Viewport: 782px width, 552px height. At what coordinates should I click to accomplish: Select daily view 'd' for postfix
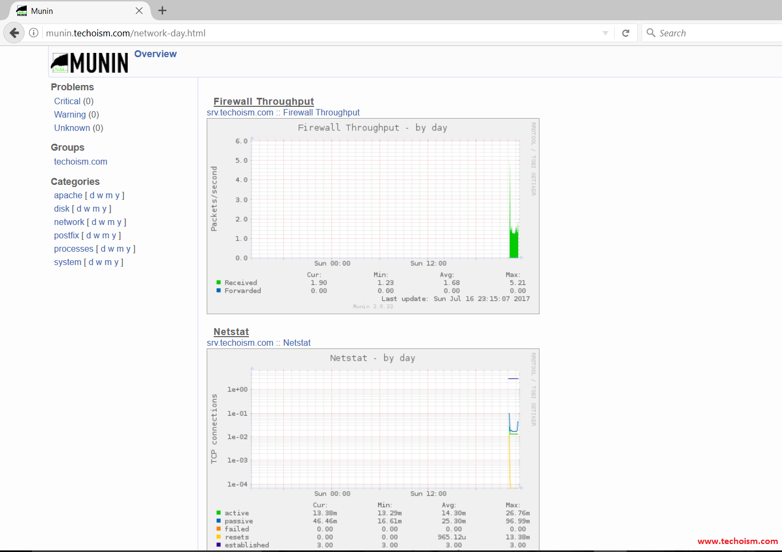(89, 236)
